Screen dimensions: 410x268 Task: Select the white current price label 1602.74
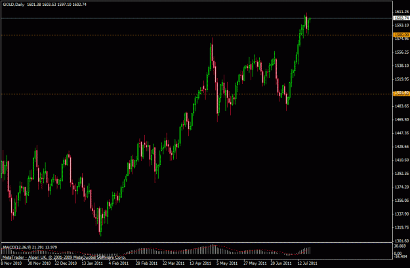click(x=401, y=18)
